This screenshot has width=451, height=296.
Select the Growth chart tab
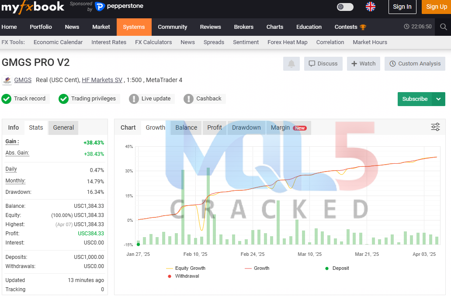click(155, 127)
